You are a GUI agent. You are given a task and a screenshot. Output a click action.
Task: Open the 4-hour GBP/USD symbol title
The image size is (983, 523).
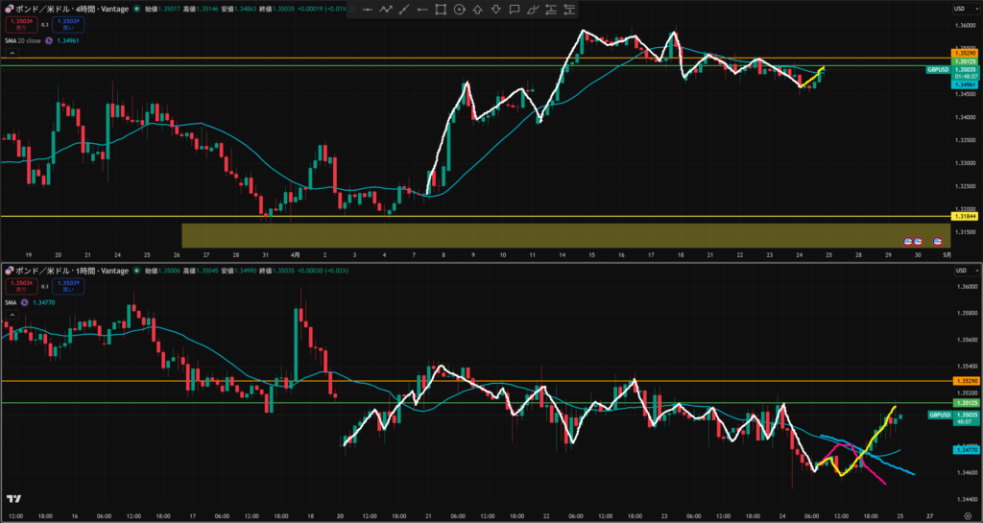coord(67,9)
